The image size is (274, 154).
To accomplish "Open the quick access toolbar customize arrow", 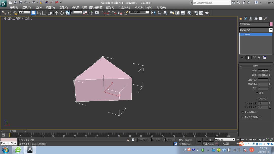I will tap(61, 2).
